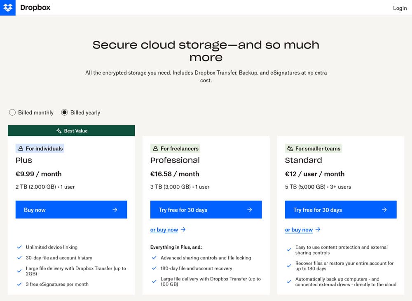The width and height of the screenshot is (412, 301).
Task: Select the Billed monthly option
Action: (x=12, y=112)
